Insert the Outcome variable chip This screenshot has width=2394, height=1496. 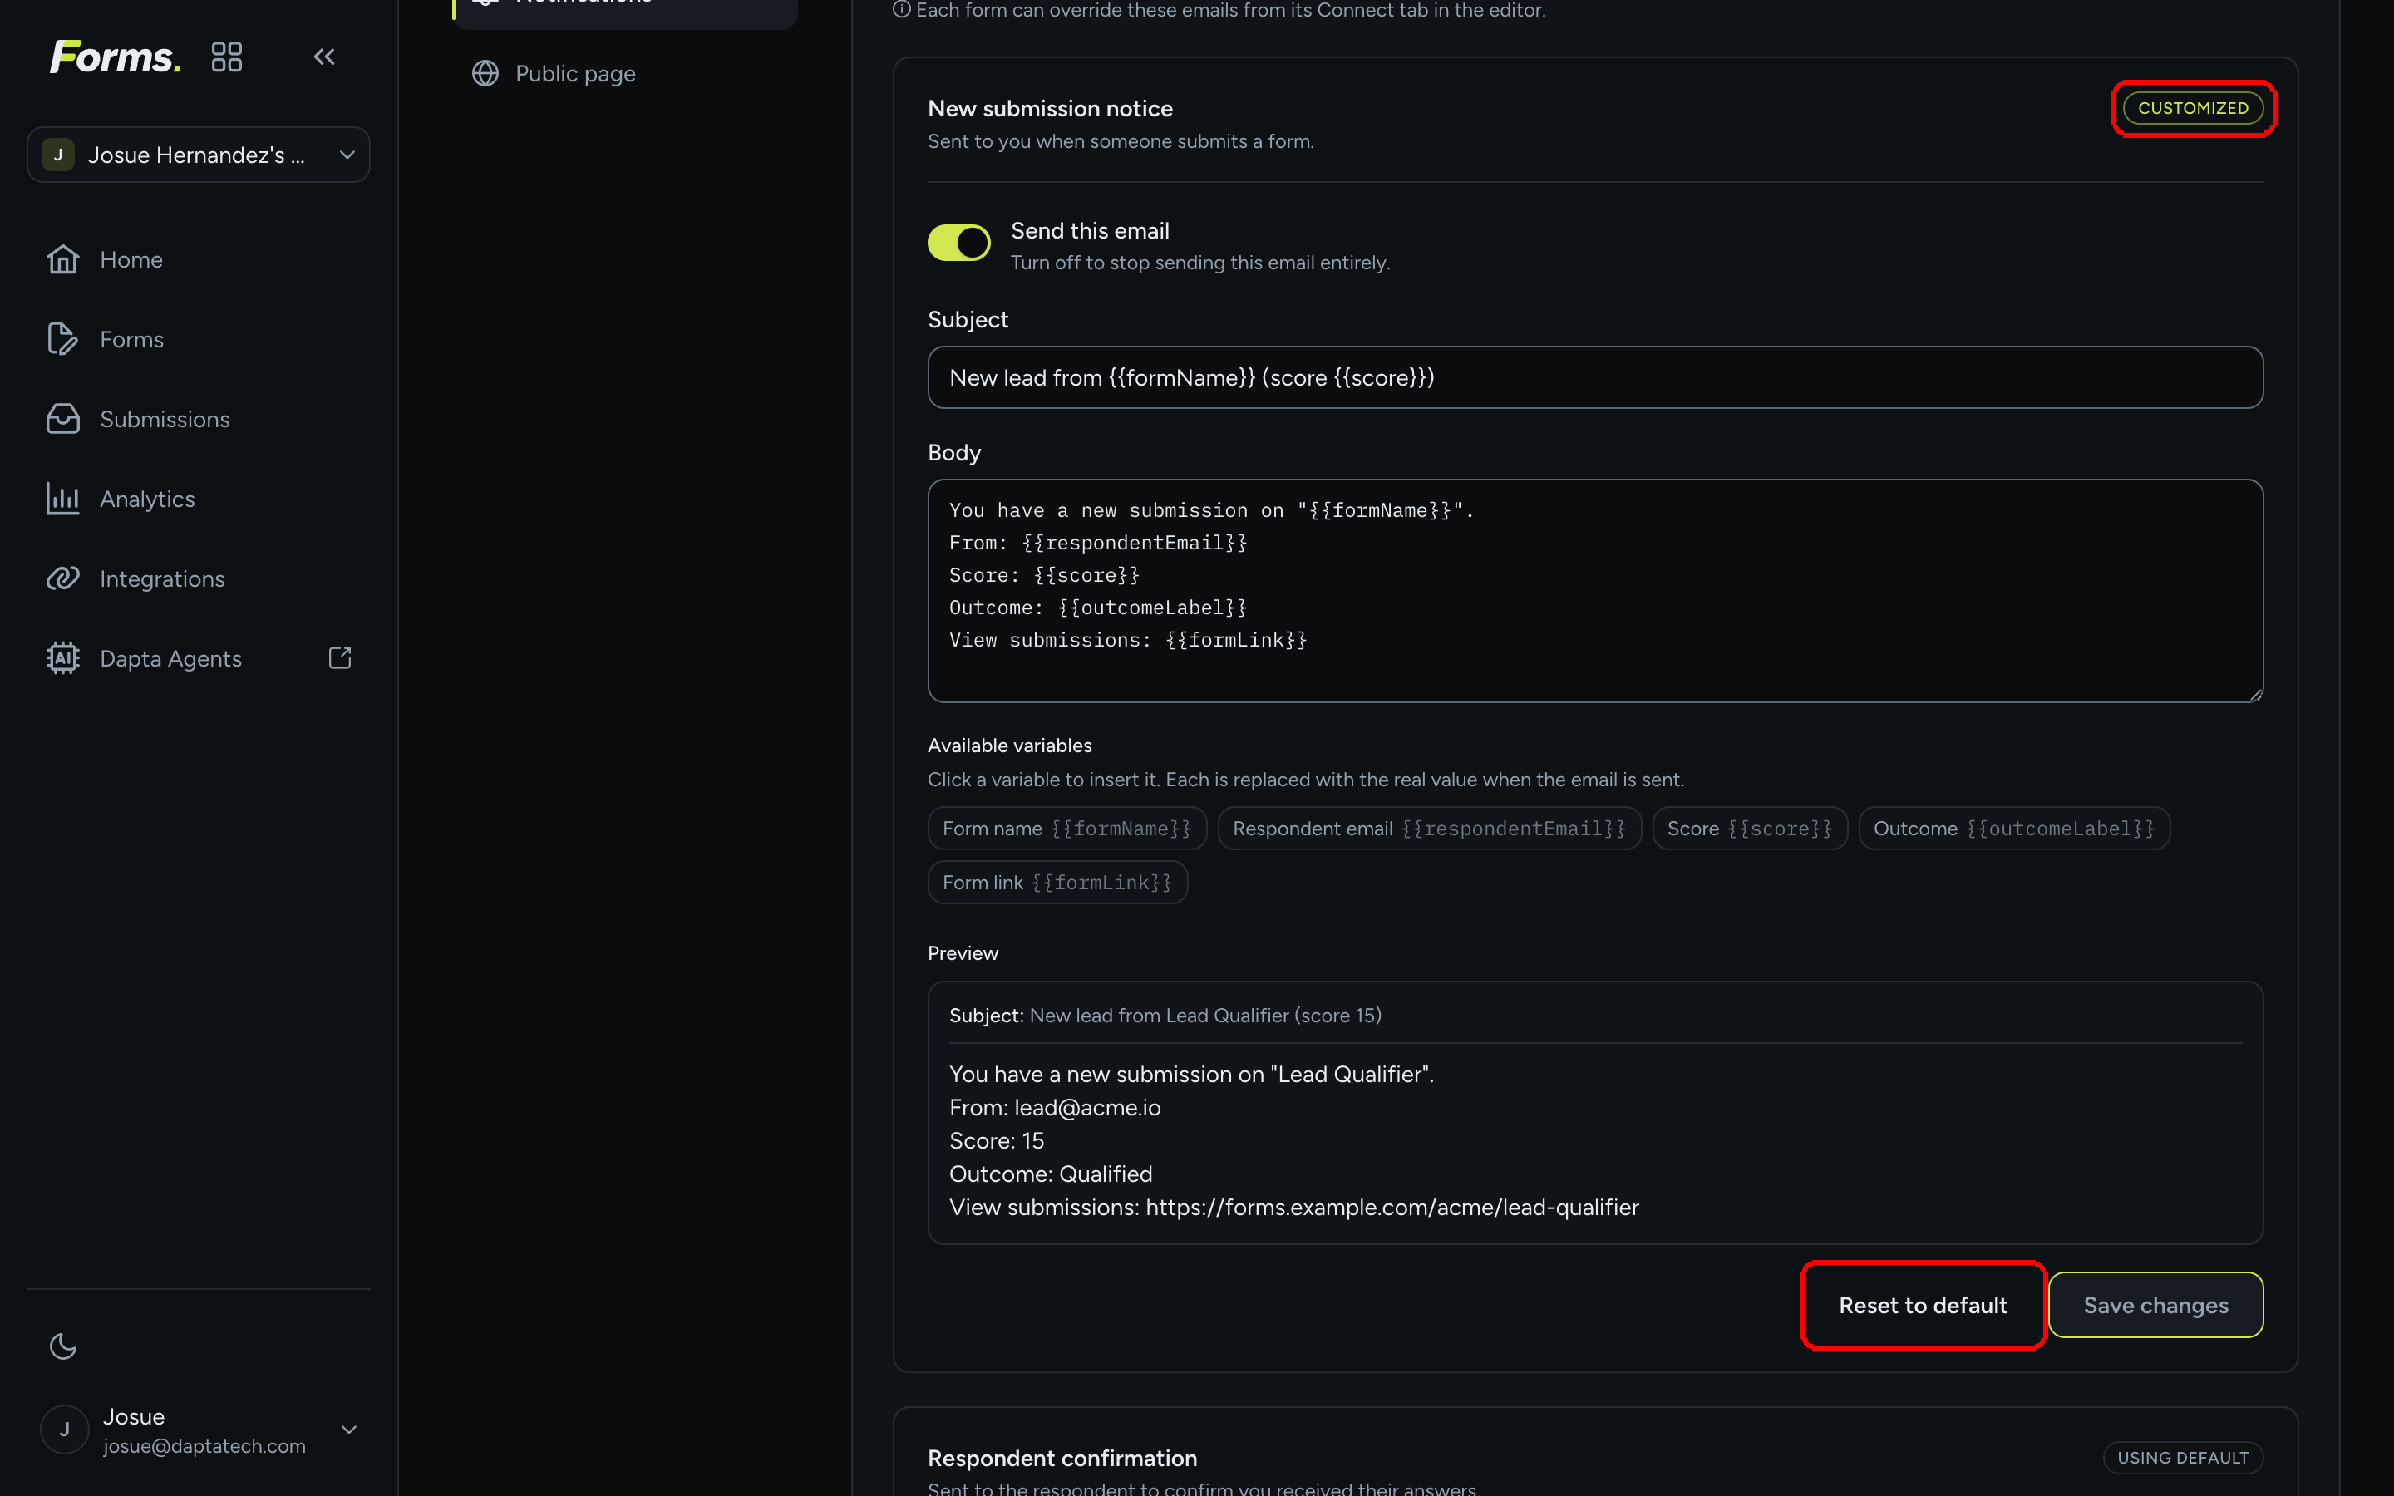pyautogui.click(x=2014, y=828)
